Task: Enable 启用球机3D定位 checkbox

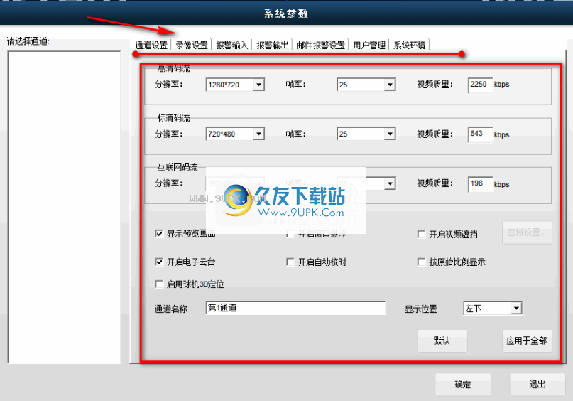Action: [159, 284]
